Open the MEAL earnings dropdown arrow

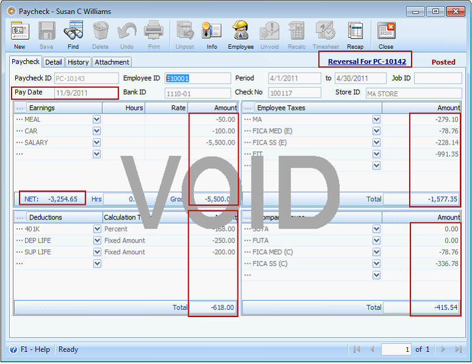(96, 120)
